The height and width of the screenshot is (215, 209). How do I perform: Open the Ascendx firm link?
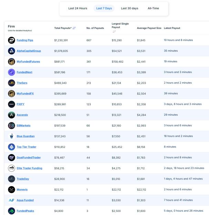22,115
